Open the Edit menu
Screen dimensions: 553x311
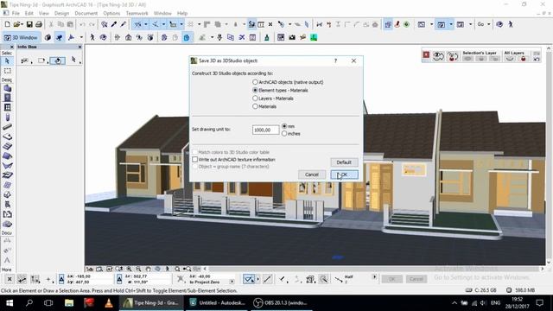click(29, 13)
